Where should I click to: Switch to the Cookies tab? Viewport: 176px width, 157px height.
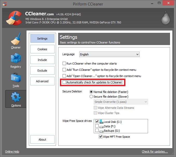coord(42,49)
